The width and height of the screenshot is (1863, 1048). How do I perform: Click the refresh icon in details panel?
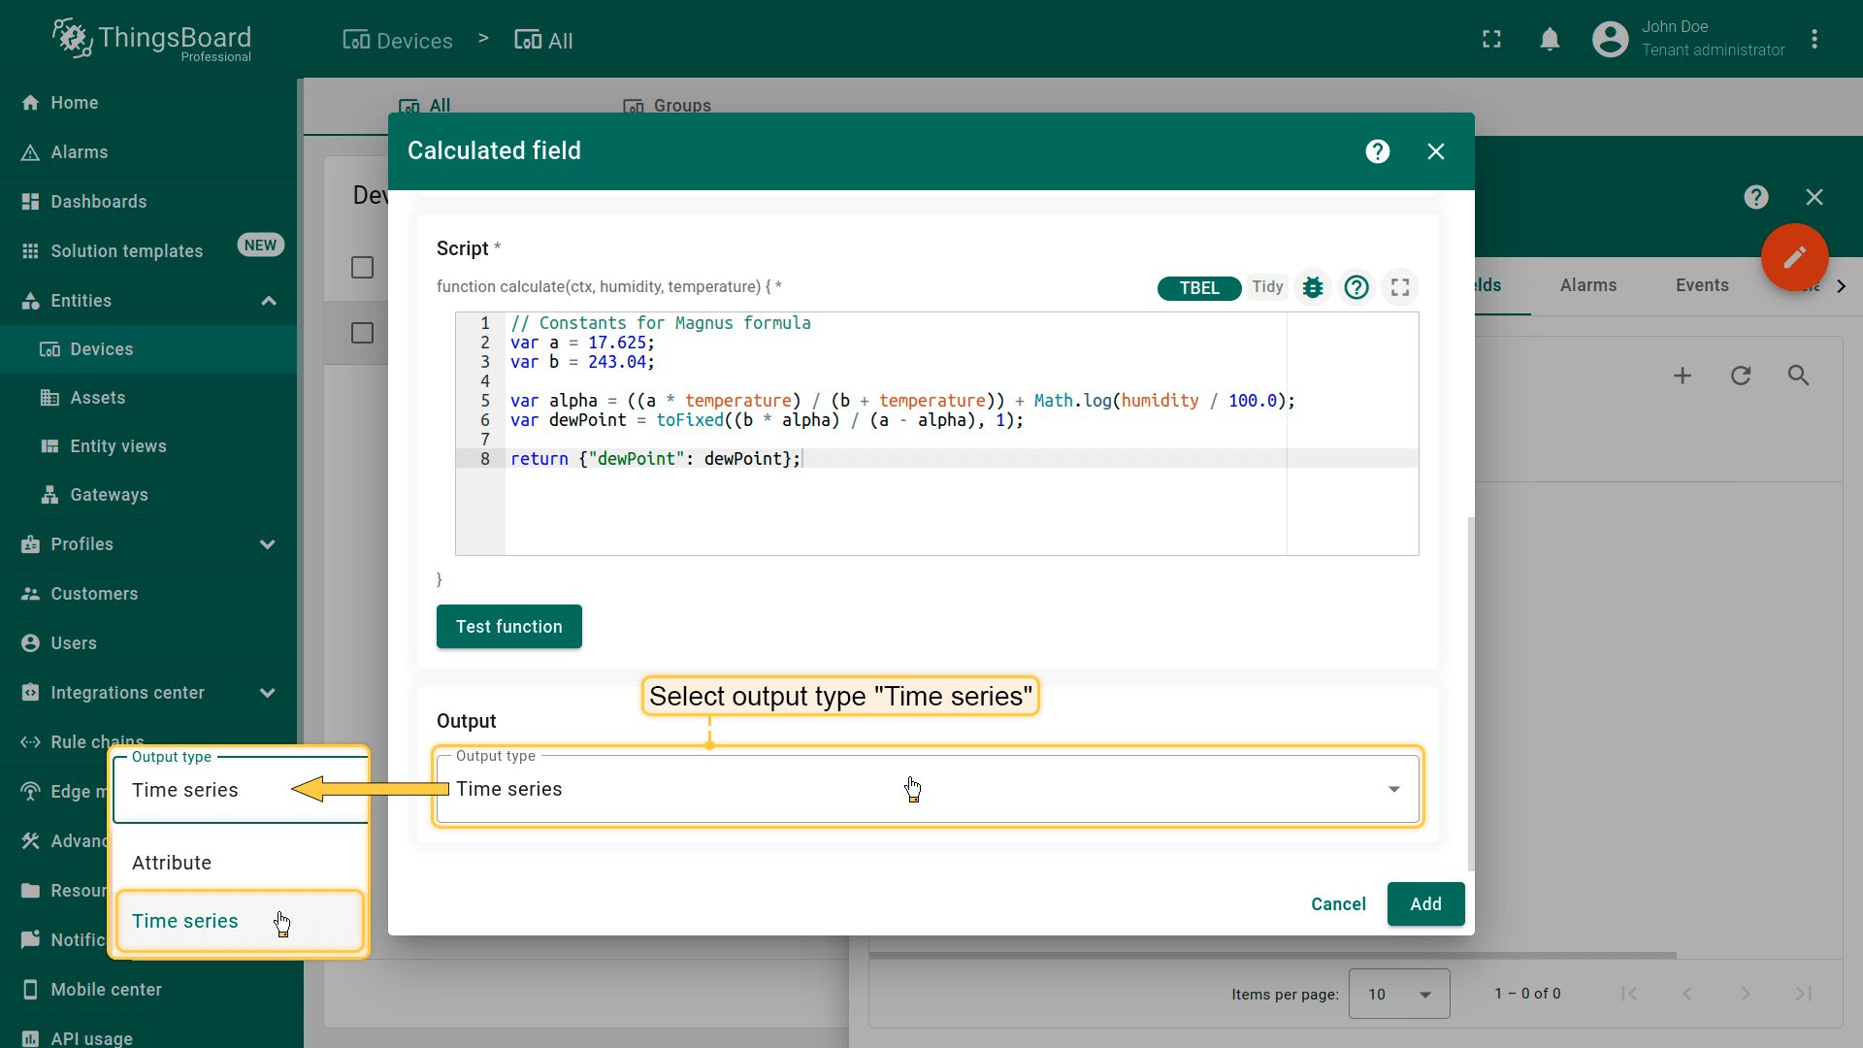(x=1741, y=376)
